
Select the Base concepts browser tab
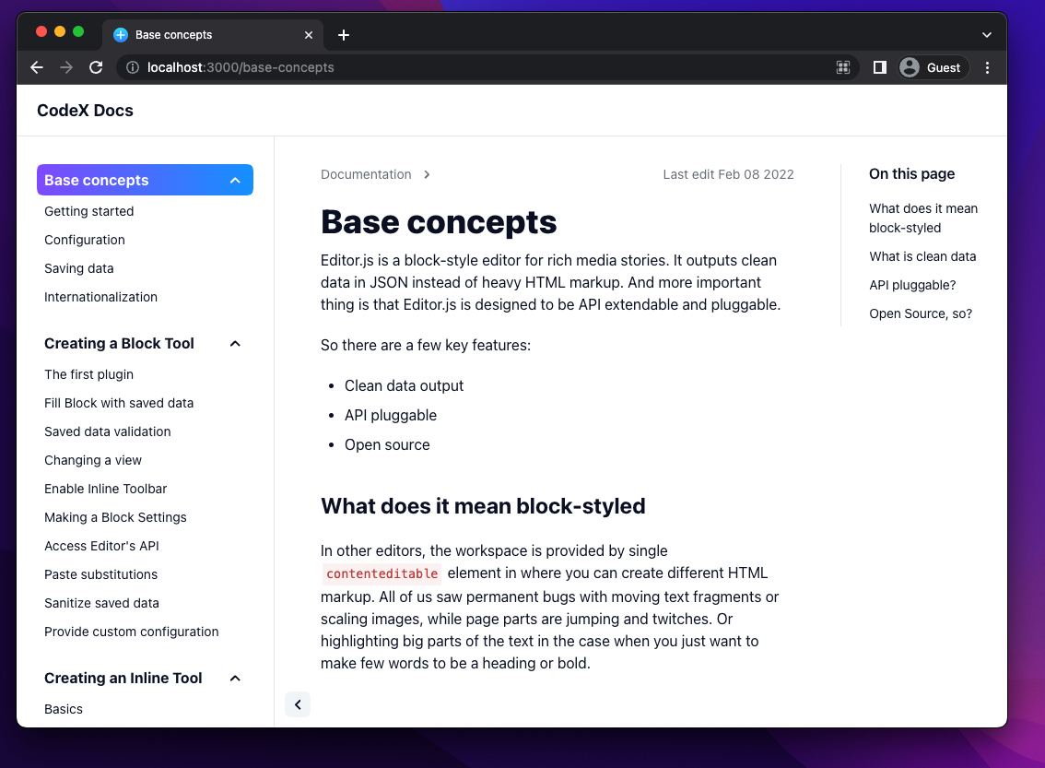tap(213, 35)
